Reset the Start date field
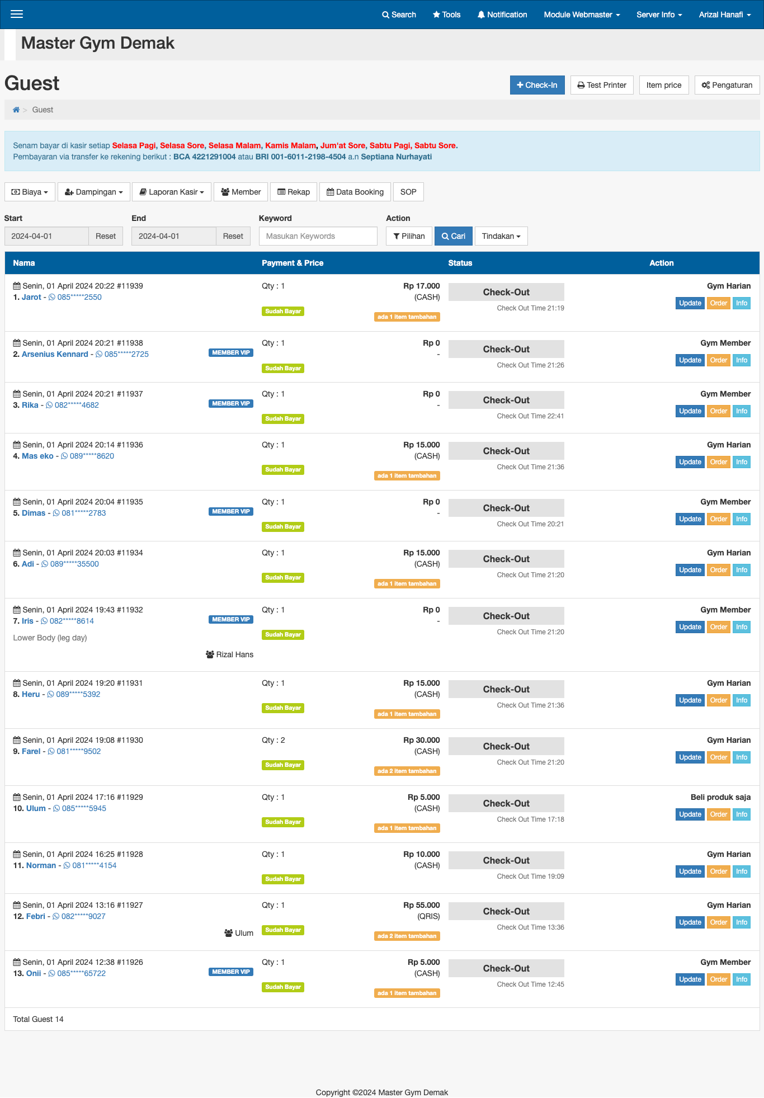Viewport: 764px width, 1098px height. point(105,236)
